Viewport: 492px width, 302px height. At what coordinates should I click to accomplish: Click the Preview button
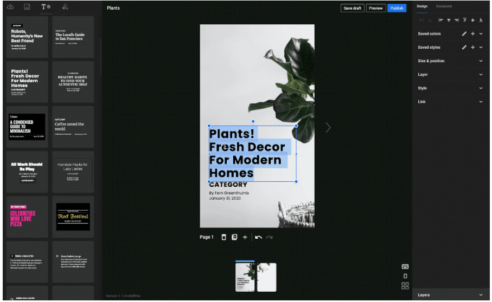tap(375, 8)
